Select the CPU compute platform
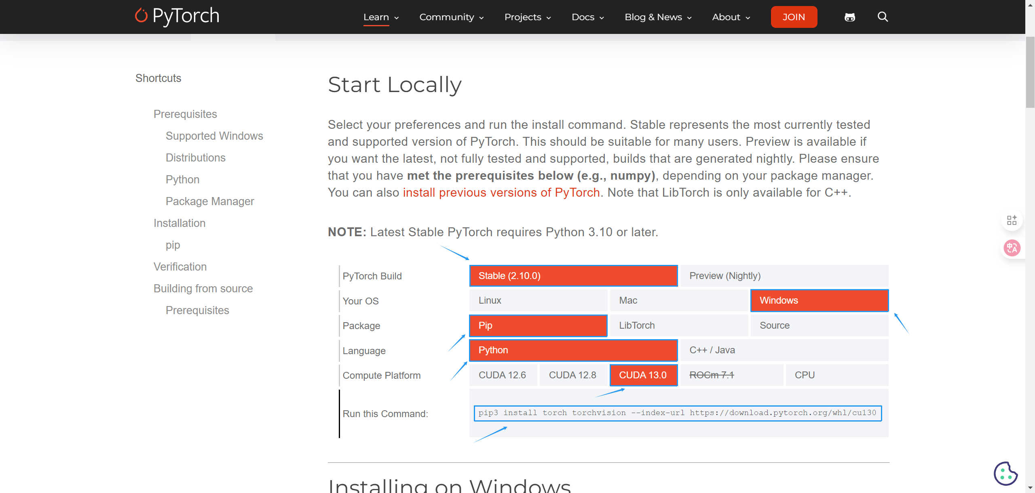This screenshot has height=493, width=1035. click(x=836, y=375)
